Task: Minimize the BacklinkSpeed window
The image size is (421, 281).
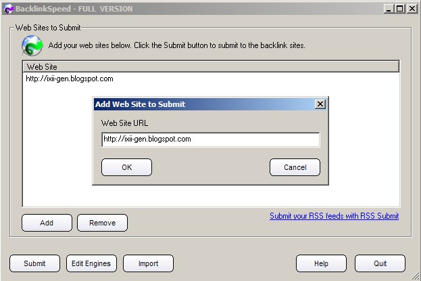Action: 390,9
